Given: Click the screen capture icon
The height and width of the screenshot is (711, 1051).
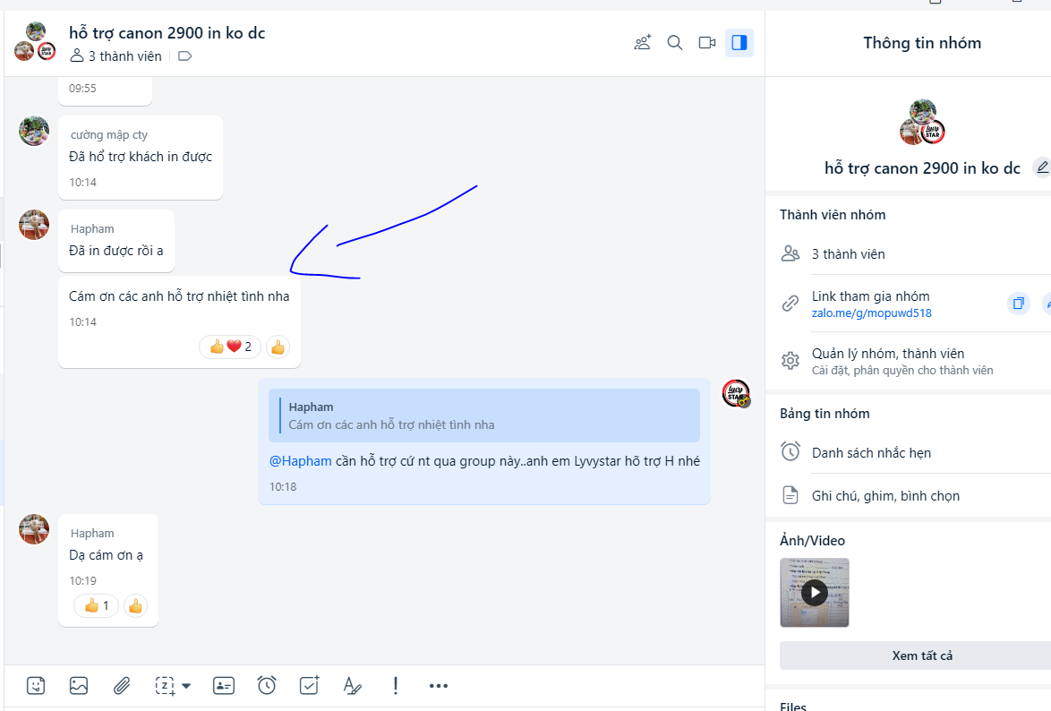Looking at the screenshot, I should (165, 686).
